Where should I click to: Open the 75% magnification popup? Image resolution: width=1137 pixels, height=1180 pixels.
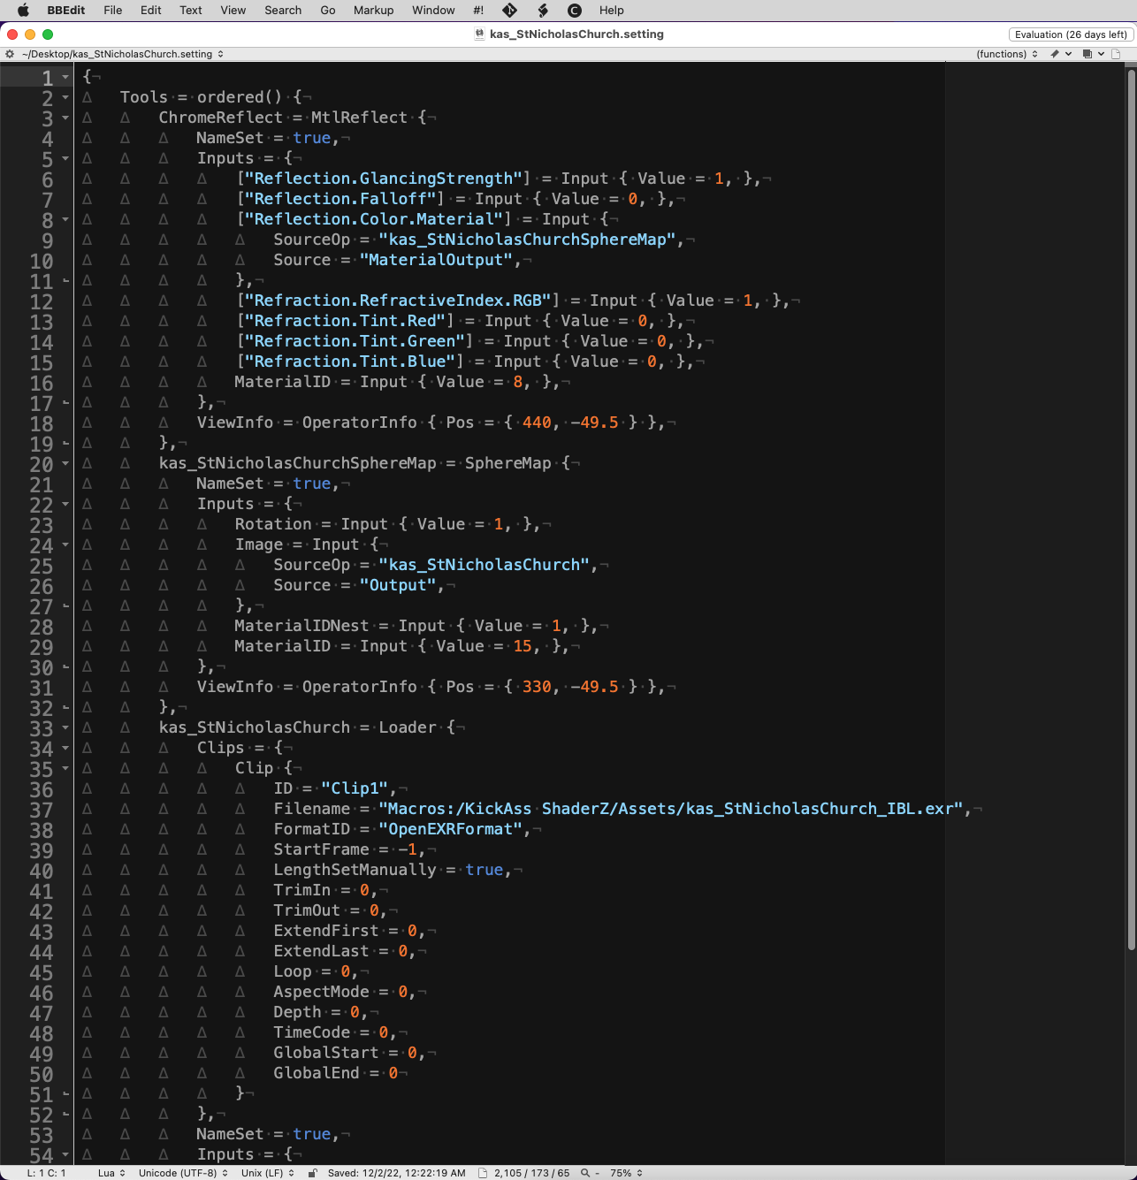(x=626, y=1173)
